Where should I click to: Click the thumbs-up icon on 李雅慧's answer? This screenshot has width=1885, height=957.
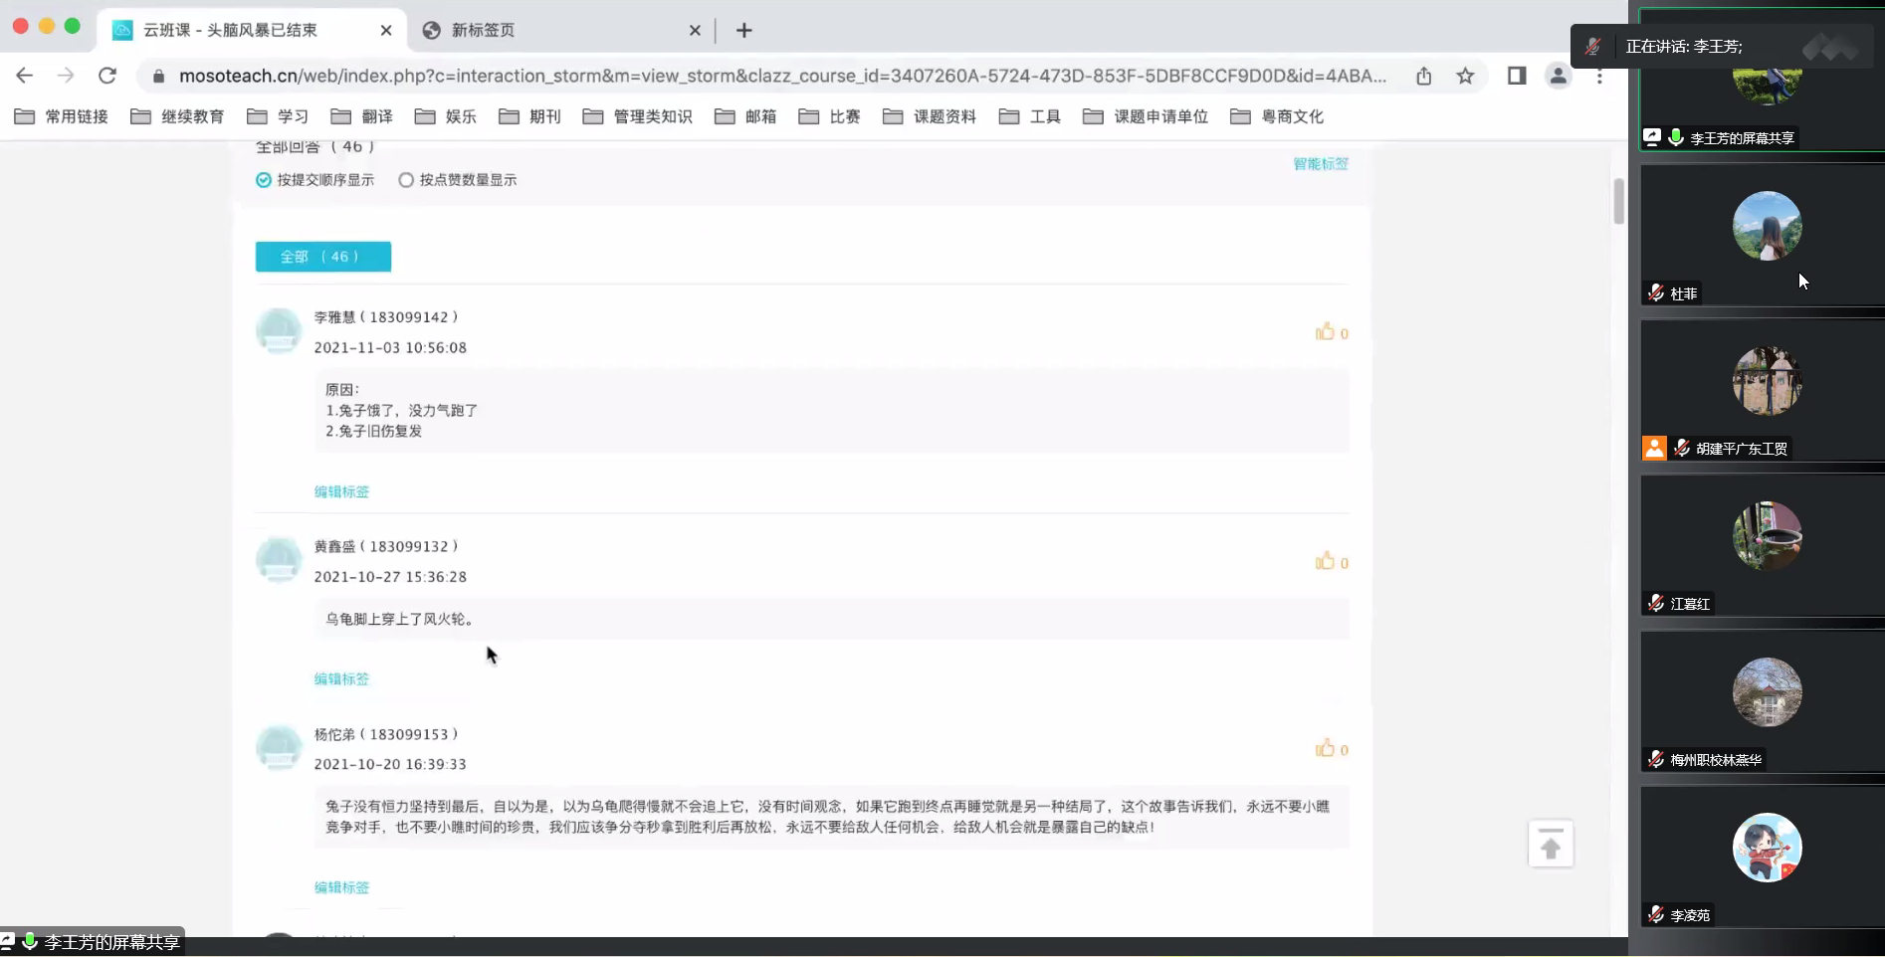[x=1325, y=332]
